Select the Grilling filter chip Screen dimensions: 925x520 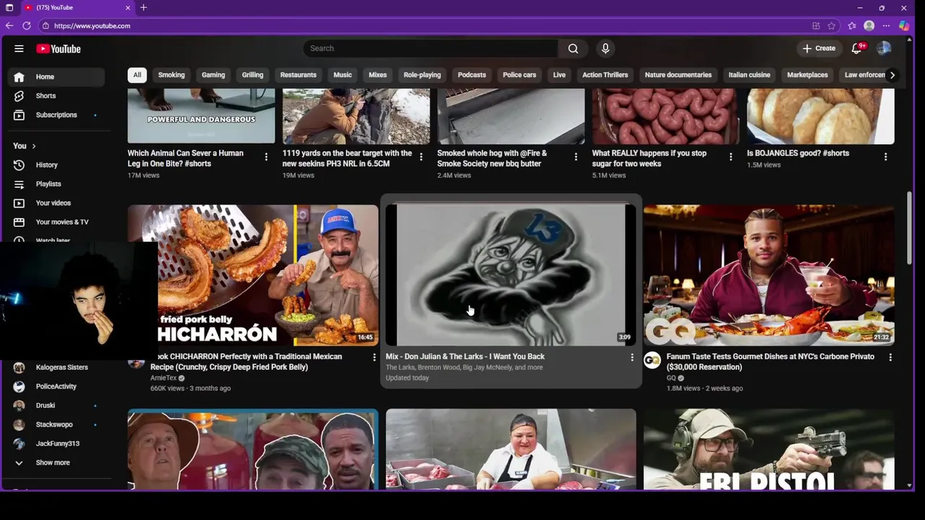[252, 75]
